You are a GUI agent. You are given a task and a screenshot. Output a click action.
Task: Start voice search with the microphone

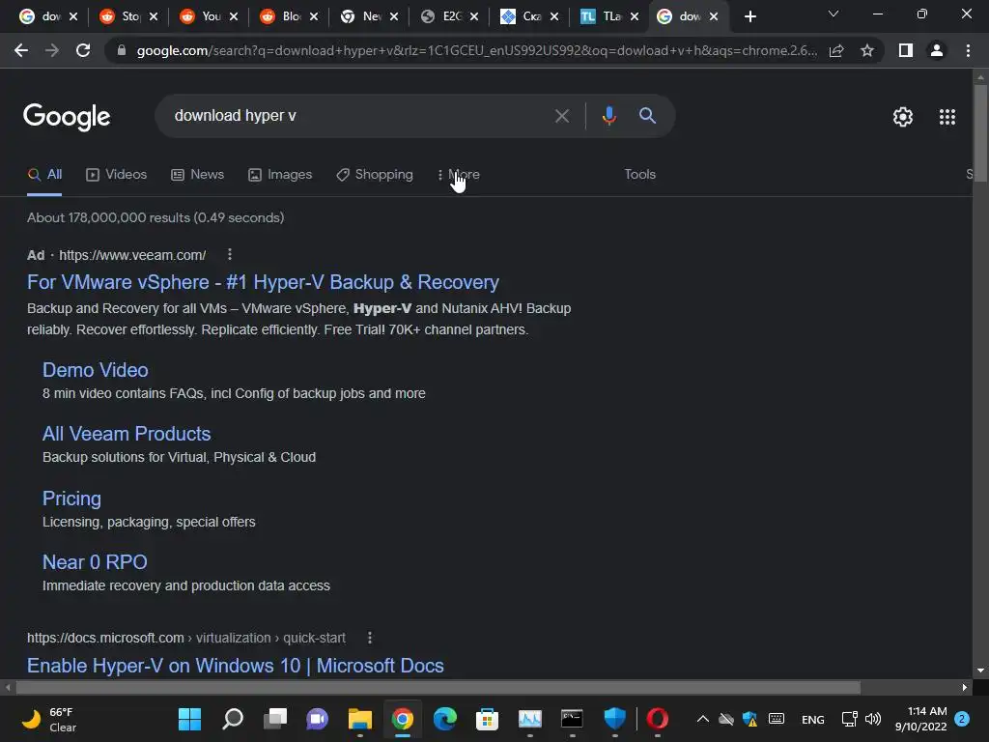[x=608, y=116]
